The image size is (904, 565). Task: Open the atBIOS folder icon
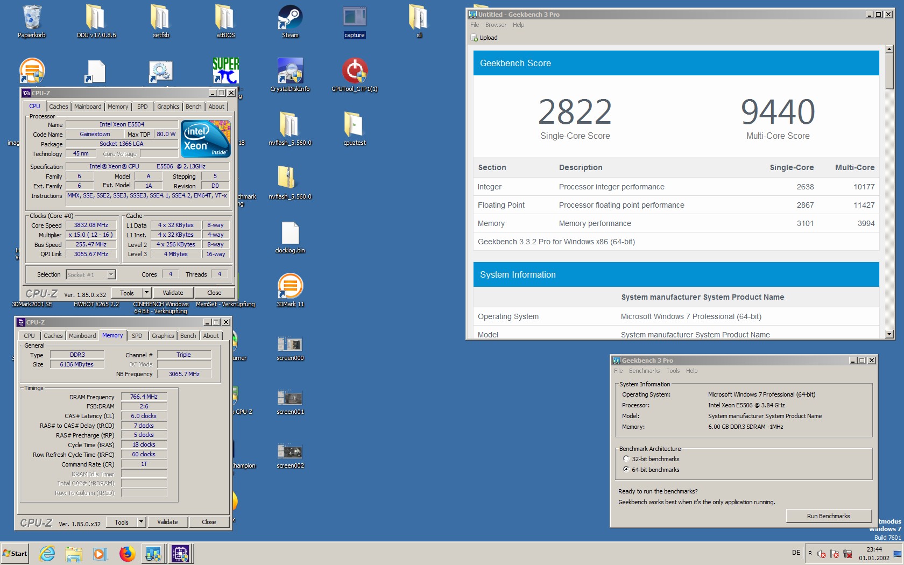pos(225,22)
